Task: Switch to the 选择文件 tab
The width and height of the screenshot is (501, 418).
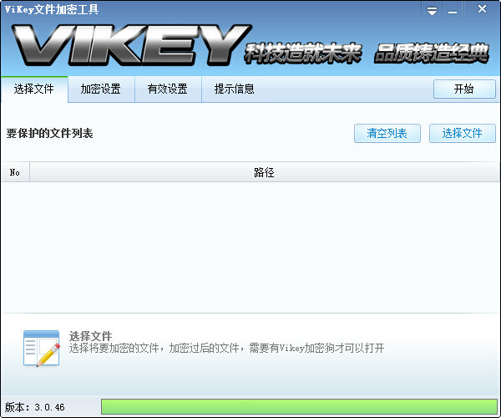Action: point(34,89)
